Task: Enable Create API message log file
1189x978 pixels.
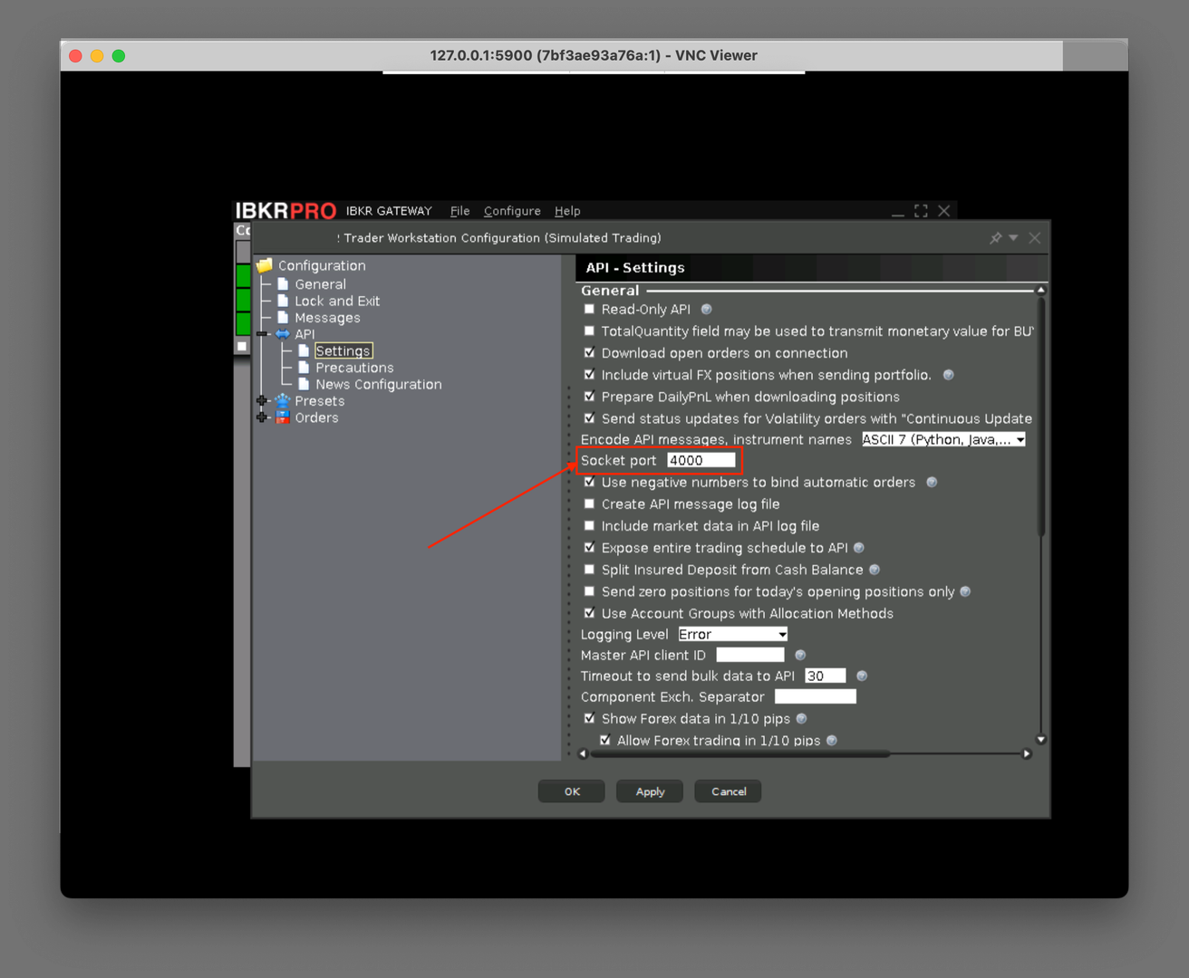Action: [590, 504]
